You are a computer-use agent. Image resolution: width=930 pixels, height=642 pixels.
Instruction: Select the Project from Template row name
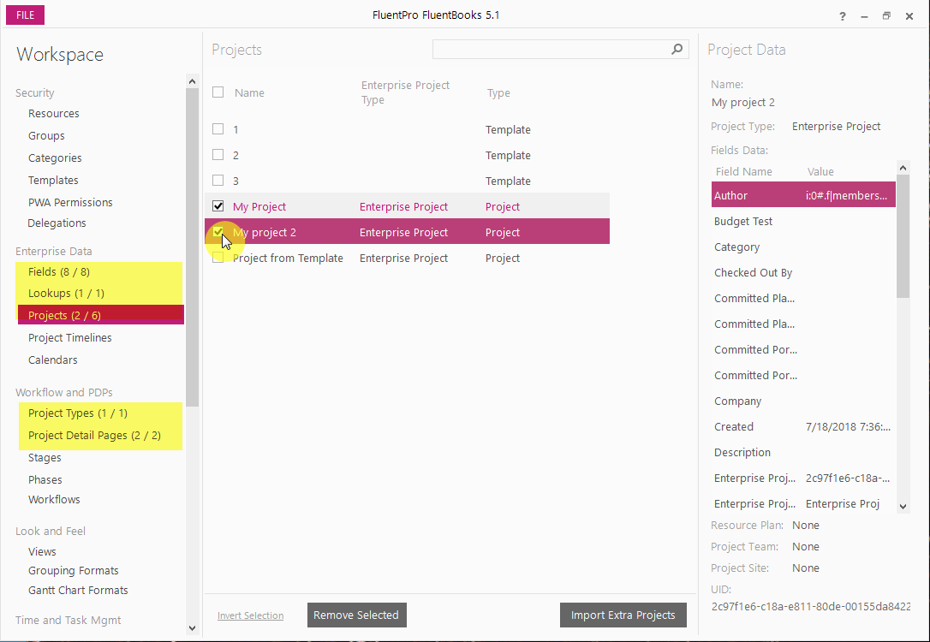click(288, 258)
